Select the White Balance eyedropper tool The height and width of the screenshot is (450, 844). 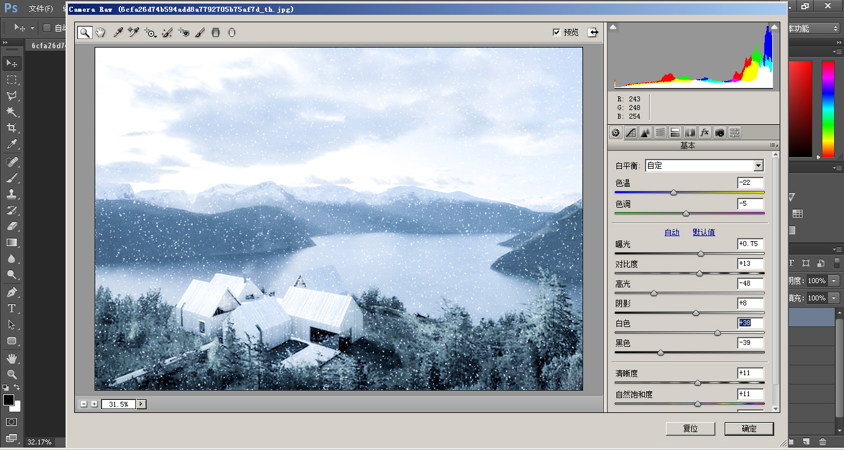(117, 32)
